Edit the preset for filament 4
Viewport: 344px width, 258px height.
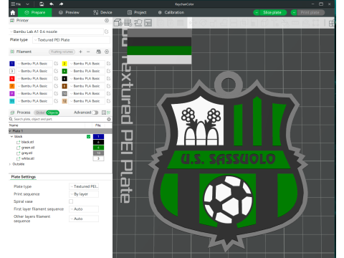point(108,71)
